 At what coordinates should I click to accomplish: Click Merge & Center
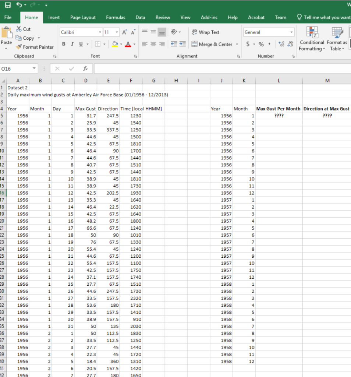tap(212, 44)
